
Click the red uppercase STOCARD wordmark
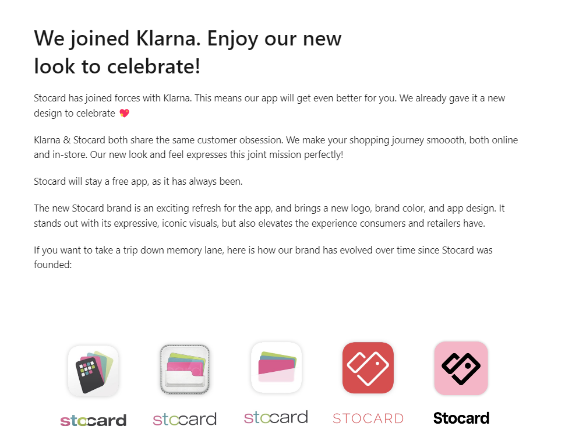click(368, 418)
